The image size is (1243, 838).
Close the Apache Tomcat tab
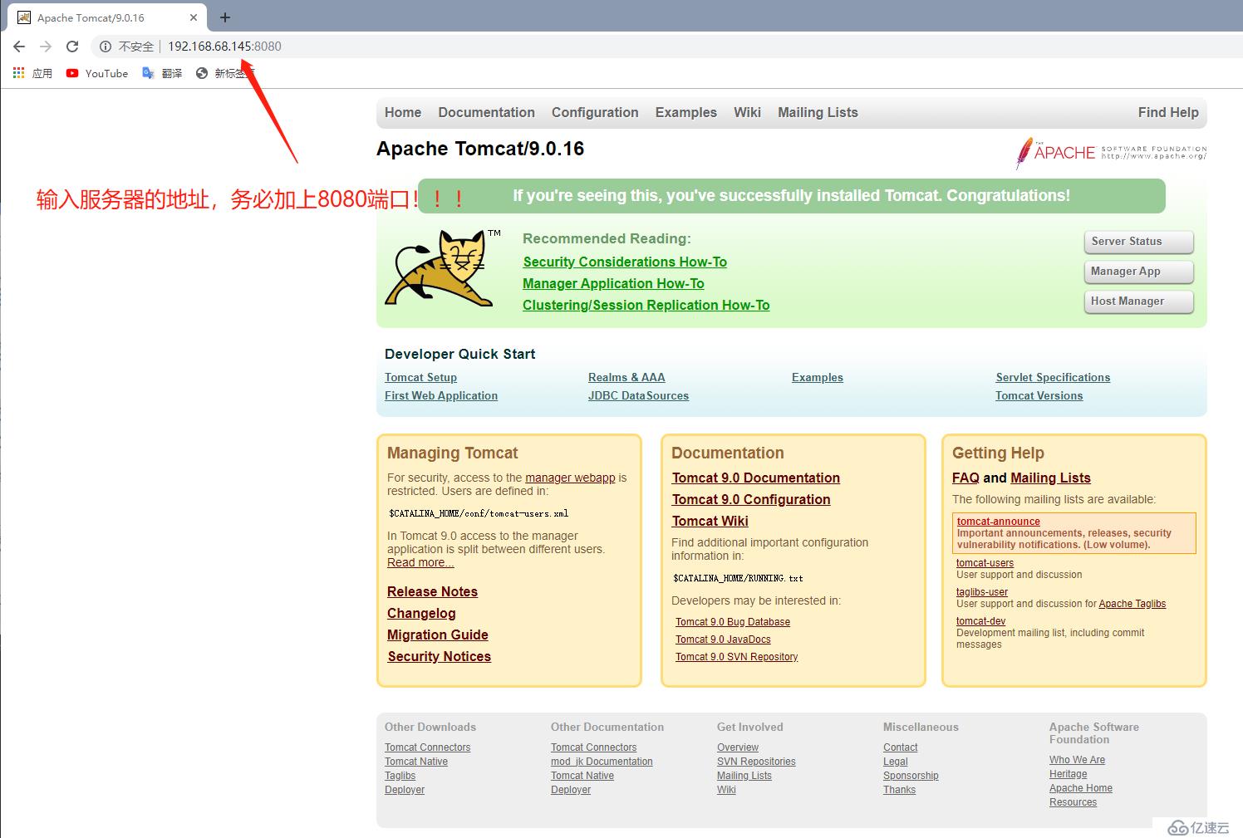point(194,17)
